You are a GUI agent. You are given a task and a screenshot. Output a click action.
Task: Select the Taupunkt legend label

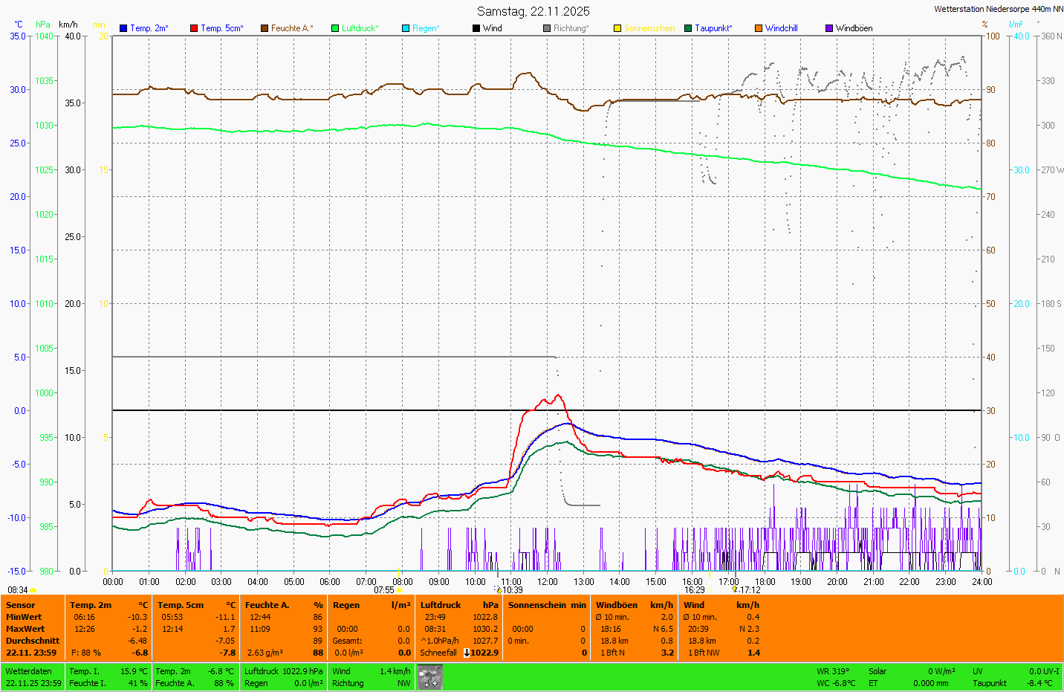click(x=713, y=28)
